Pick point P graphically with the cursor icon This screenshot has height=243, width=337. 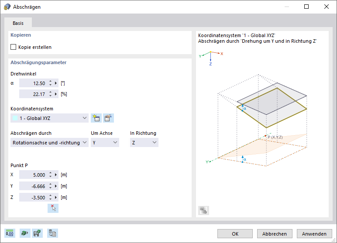[x=53, y=208]
